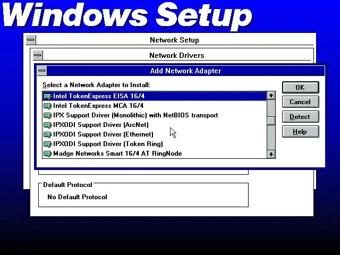340x255 pixels.
Task: Click the Cancel button
Action: [301, 102]
